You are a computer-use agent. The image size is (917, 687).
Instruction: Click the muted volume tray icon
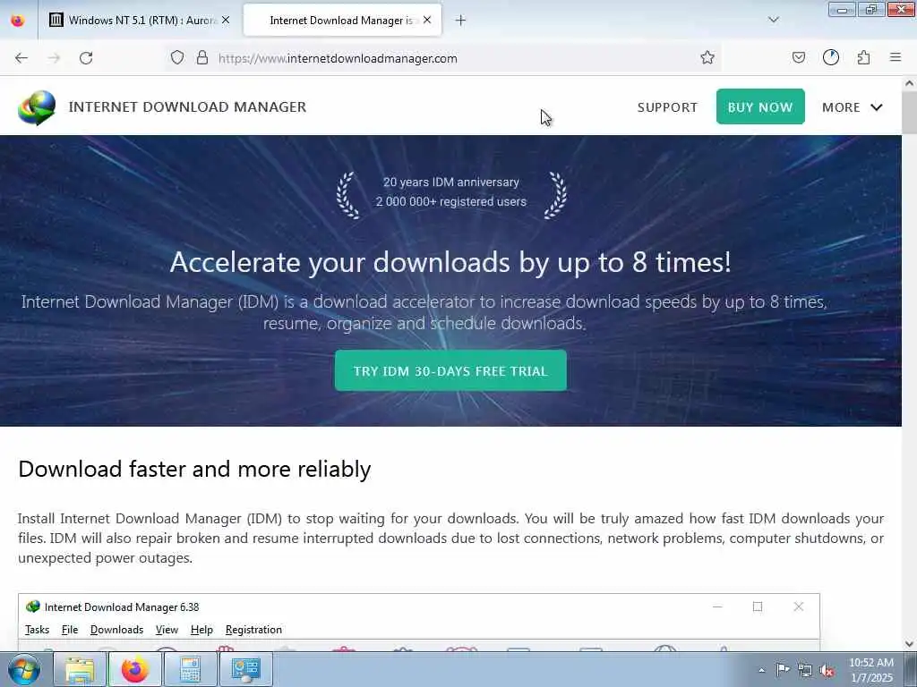tap(827, 670)
